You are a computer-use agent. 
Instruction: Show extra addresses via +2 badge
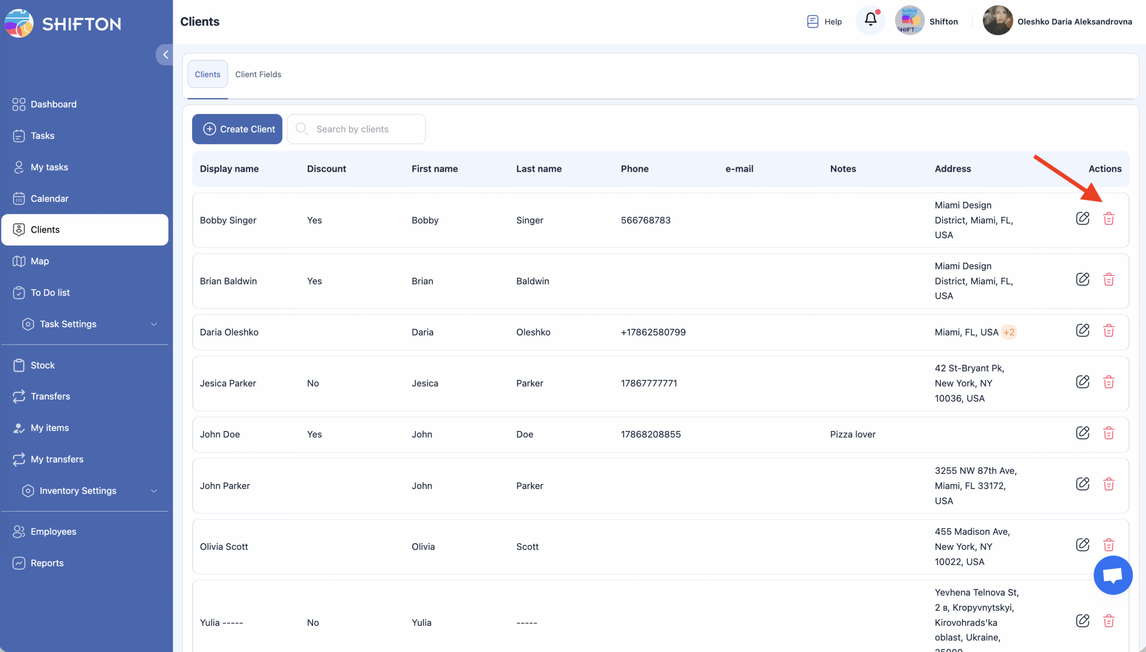[x=1009, y=332]
